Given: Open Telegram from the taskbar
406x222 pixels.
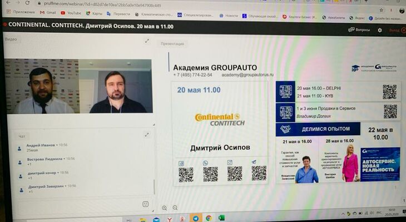Looking at the screenshot, I should (196, 218).
